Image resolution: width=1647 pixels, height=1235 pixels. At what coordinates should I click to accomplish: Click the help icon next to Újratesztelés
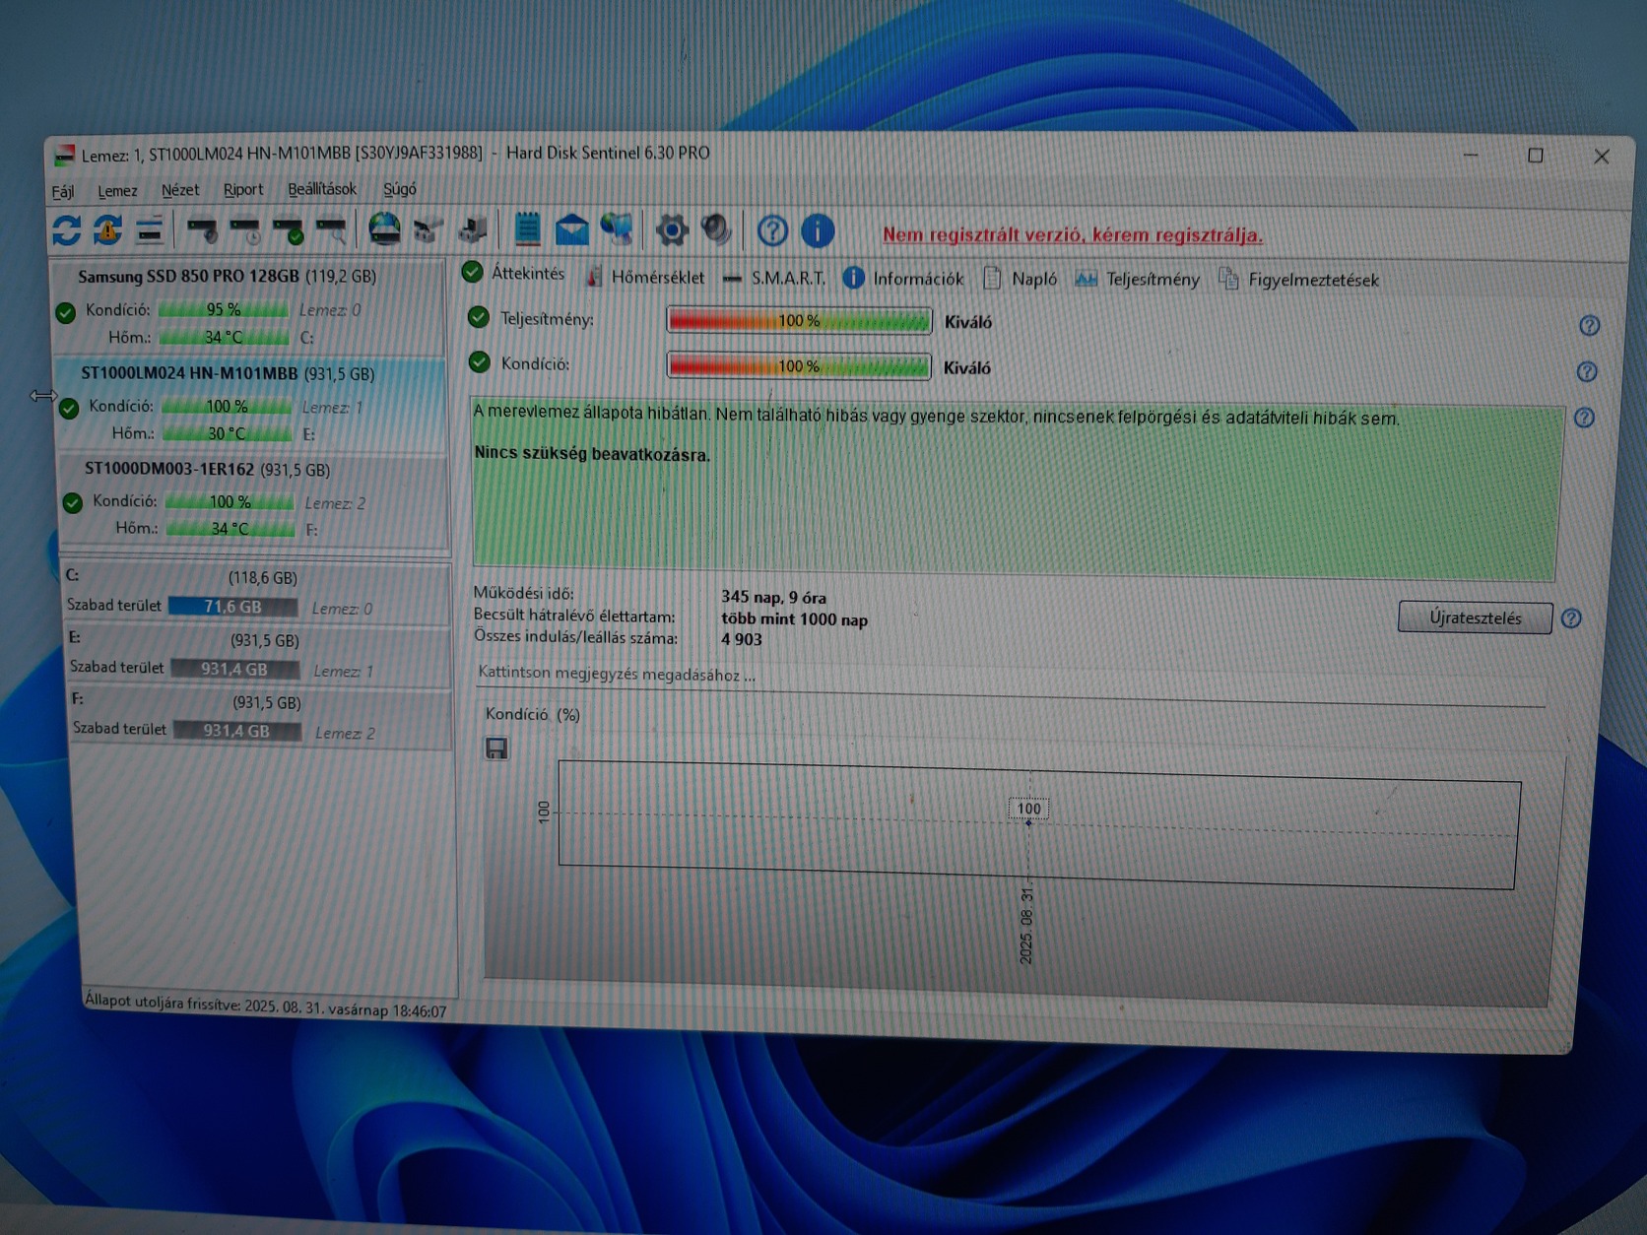tap(1571, 617)
